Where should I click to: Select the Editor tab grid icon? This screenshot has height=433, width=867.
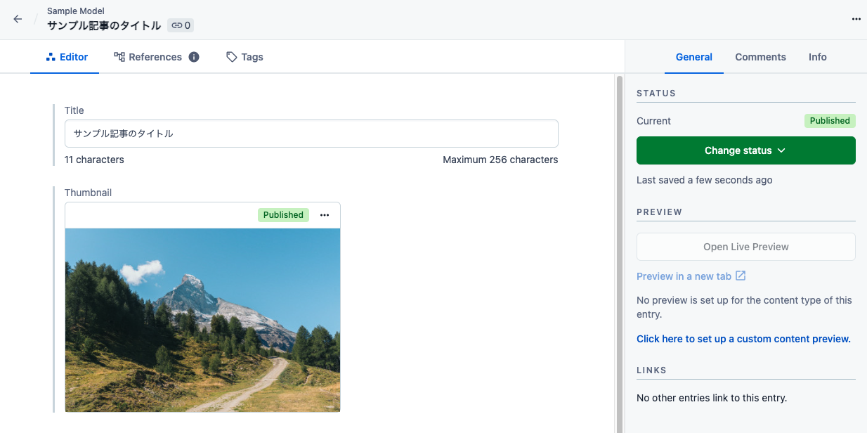coord(51,57)
